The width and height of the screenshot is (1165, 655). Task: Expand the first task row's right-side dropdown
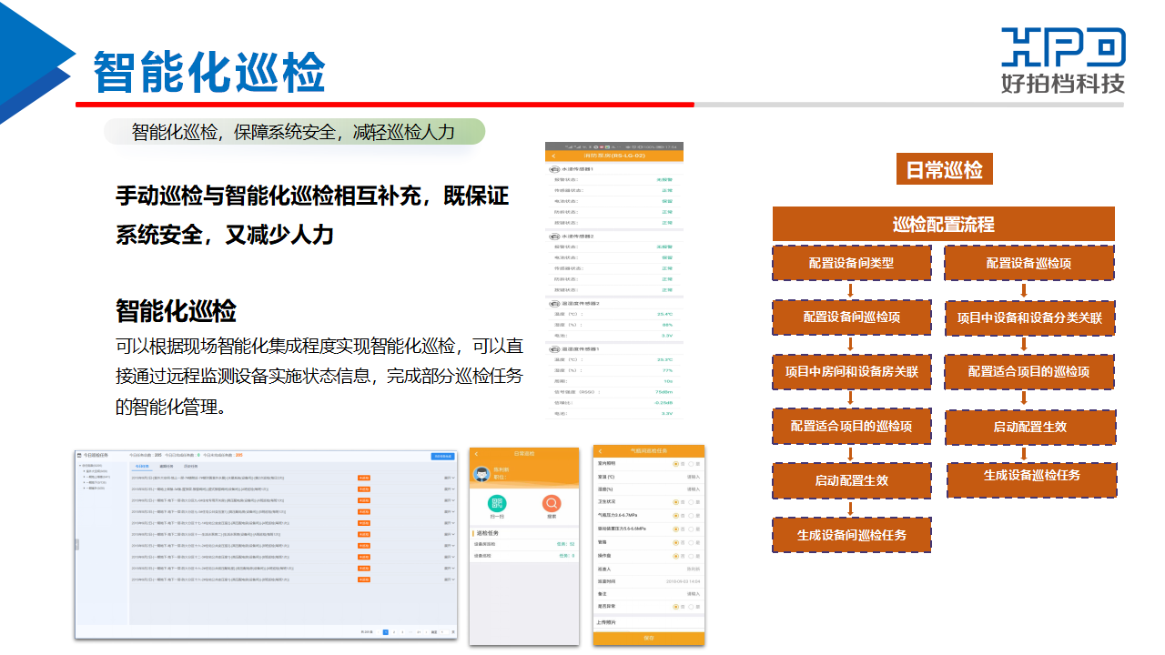(x=448, y=478)
